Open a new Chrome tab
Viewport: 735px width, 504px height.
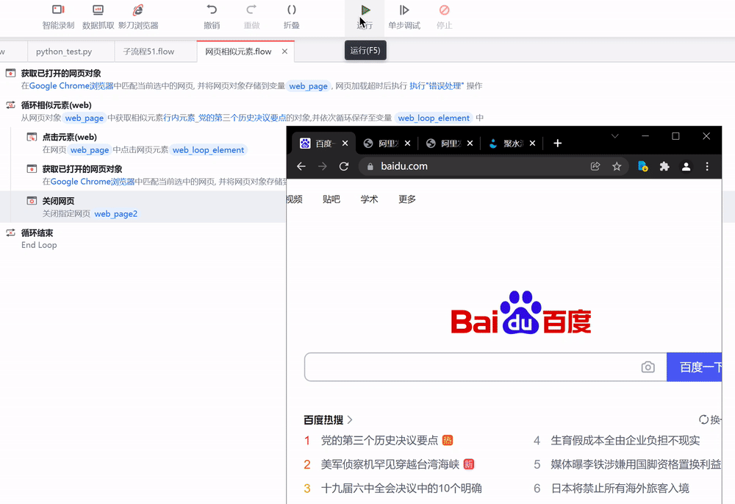(557, 143)
